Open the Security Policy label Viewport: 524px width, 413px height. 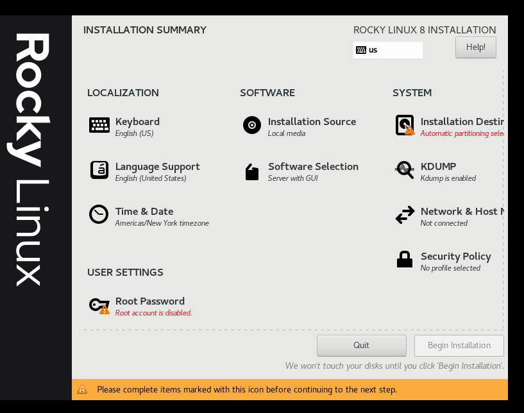click(x=456, y=257)
